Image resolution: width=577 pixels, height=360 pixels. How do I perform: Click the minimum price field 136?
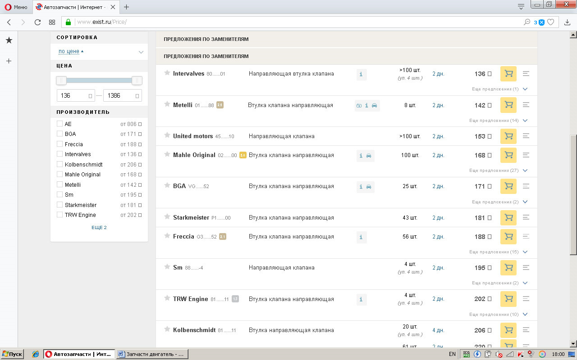76,95
